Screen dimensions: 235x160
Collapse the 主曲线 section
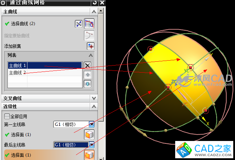pyautogui.click(x=94, y=12)
